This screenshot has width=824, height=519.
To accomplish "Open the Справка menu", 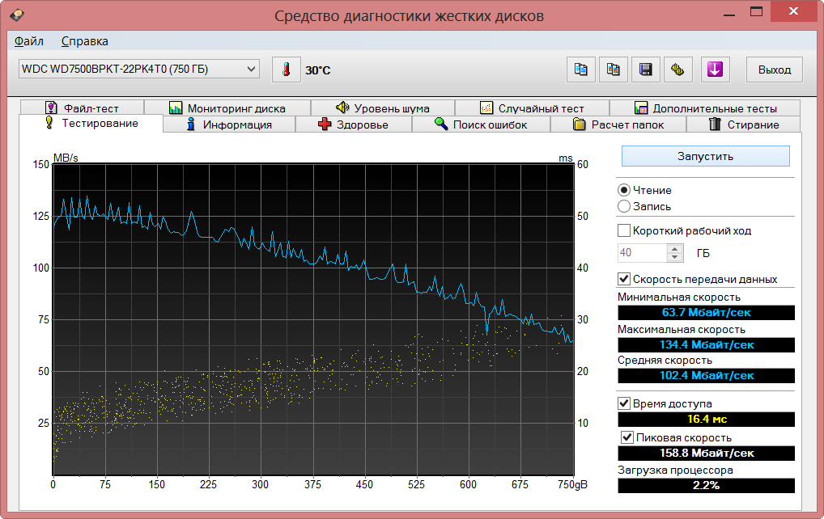I will click(85, 41).
